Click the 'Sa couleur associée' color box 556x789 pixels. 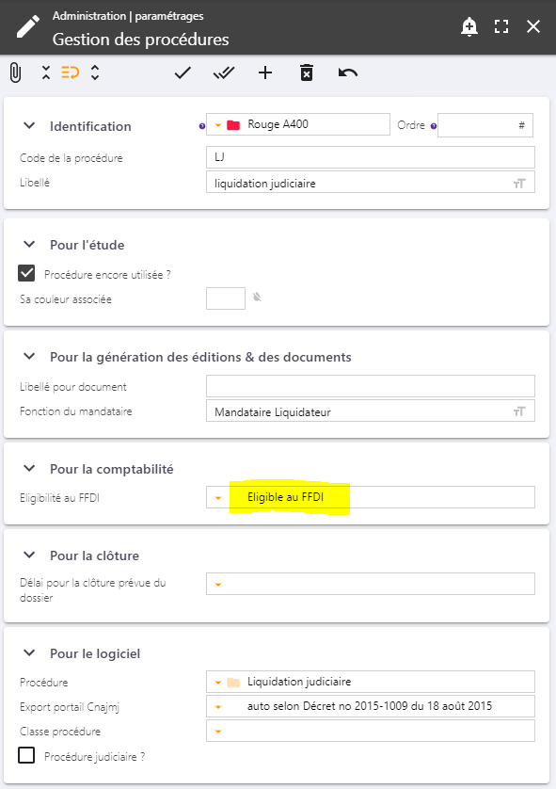[x=226, y=298]
